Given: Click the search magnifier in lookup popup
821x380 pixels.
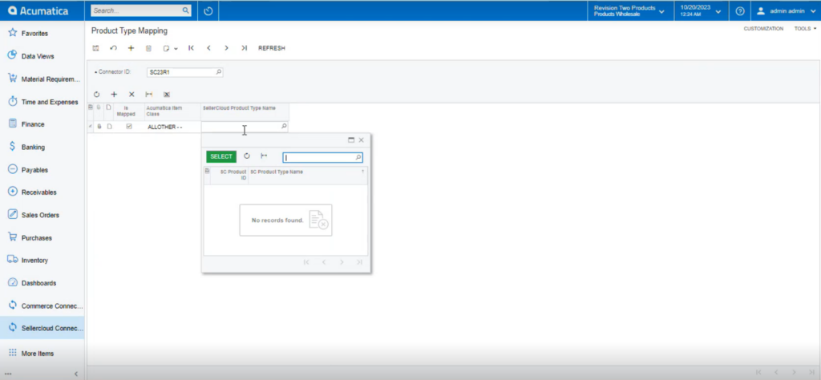Looking at the screenshot, I should click(358, 158).
